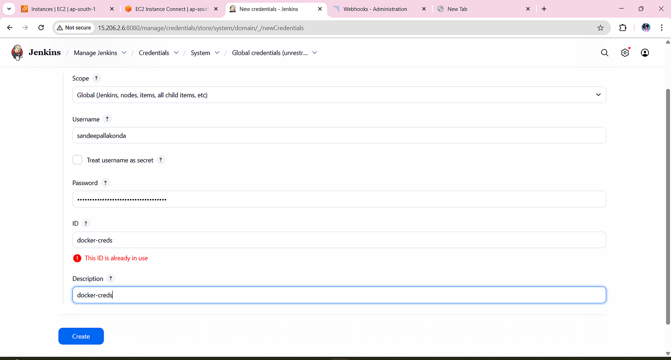This screenshot has width=671, height=360.
Task: Show help for the Username field
Action: pos(107,119)
